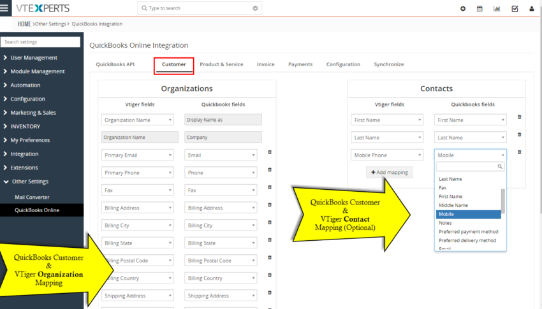Open the Synchronize tab
This screenshot has width=542, height=309.
click(389, 64)
